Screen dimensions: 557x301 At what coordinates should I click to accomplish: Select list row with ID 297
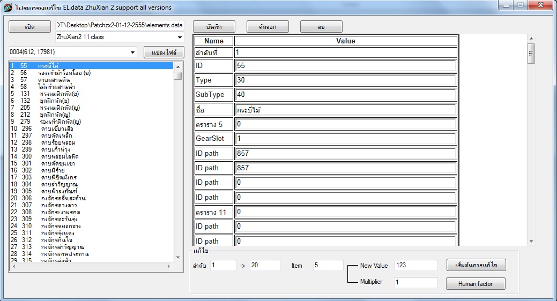pos(91,136)
